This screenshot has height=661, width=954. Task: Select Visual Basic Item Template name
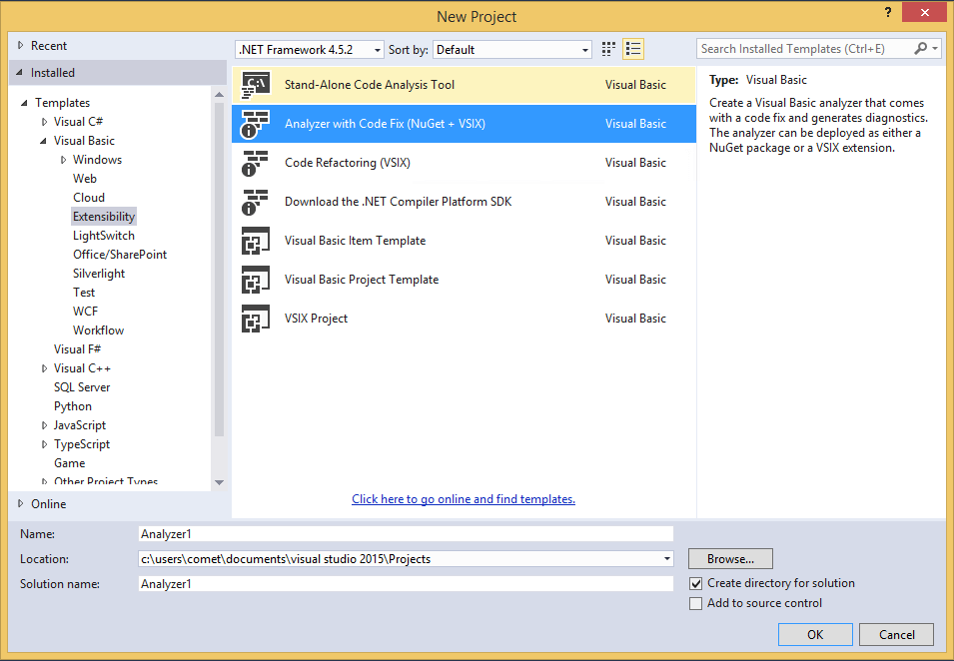356,241
